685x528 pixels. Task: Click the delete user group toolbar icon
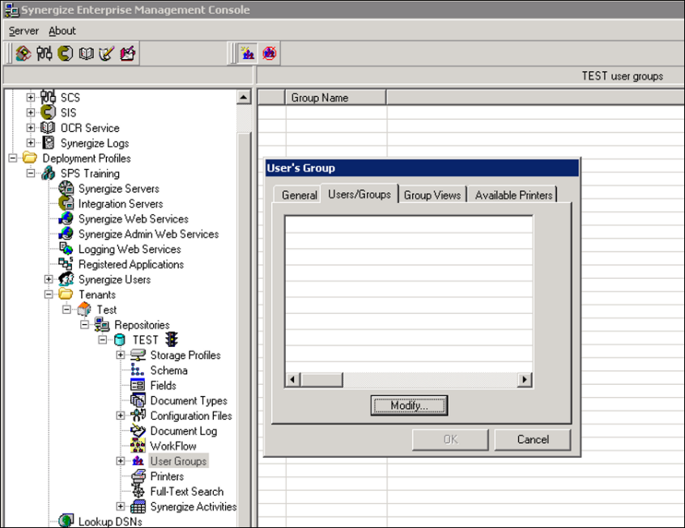[x=269, y=53]
